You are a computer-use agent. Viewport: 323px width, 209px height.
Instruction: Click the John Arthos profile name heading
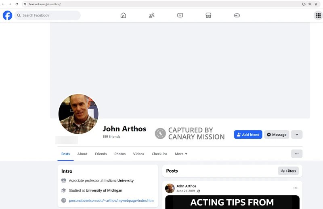pyautogui.click(x=124, y=129)
